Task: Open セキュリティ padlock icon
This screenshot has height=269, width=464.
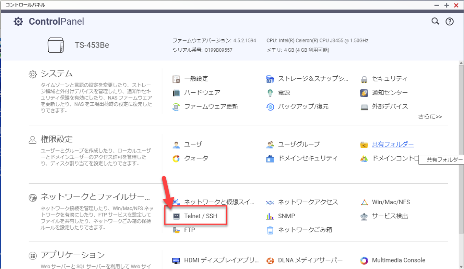Action: (x=364, y=79)
